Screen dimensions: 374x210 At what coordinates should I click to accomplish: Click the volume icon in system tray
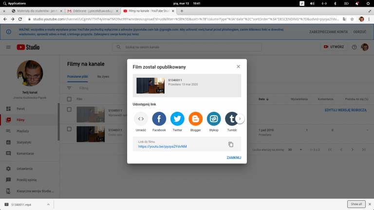312,3
